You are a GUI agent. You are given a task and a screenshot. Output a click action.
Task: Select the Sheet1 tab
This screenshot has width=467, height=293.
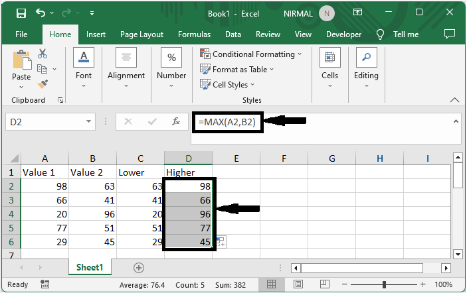coord(90,267)
